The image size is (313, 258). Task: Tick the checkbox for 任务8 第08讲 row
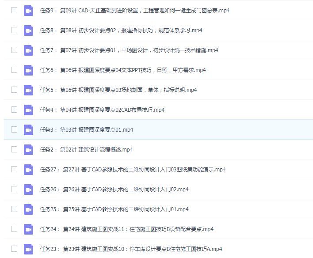[14, 30]
